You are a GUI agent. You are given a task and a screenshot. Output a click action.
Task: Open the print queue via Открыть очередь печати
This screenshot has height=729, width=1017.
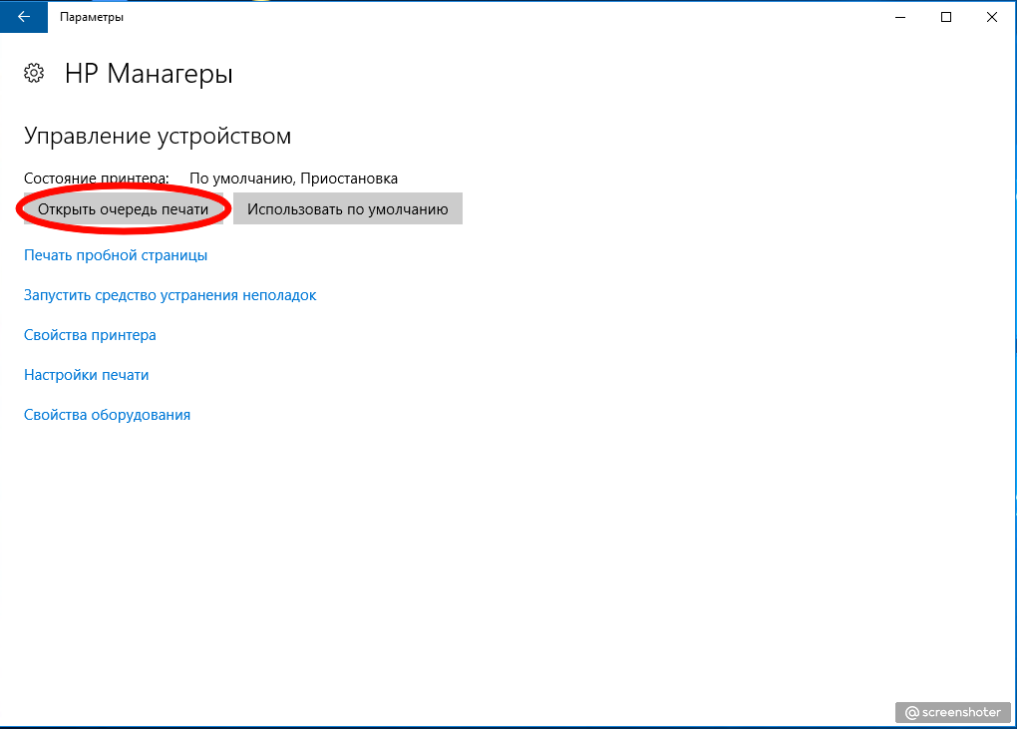(124, 208)
